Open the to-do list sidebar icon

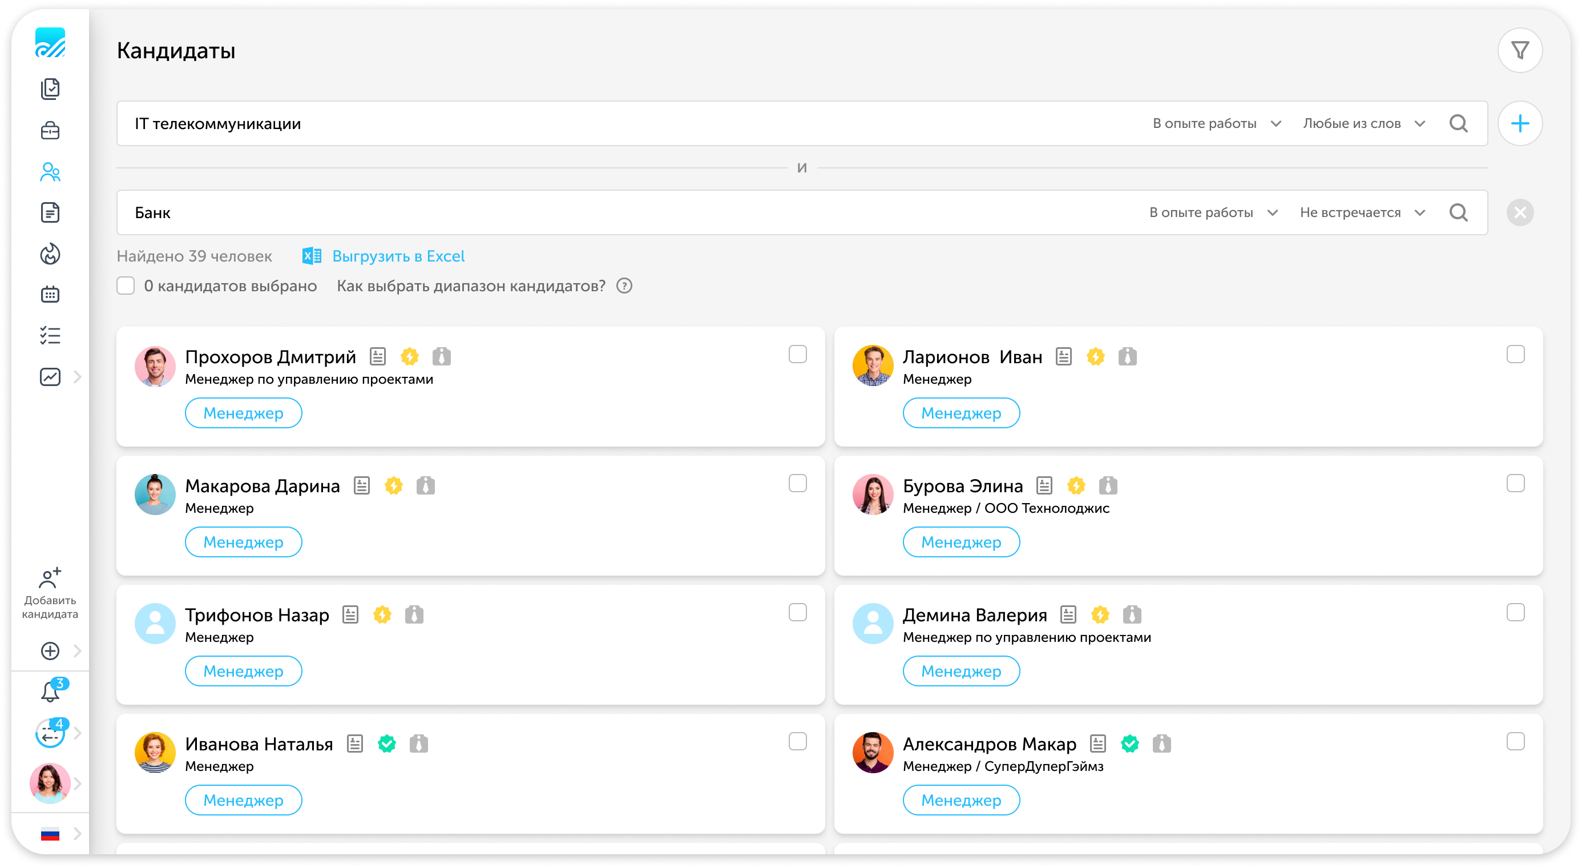[50, 335]
